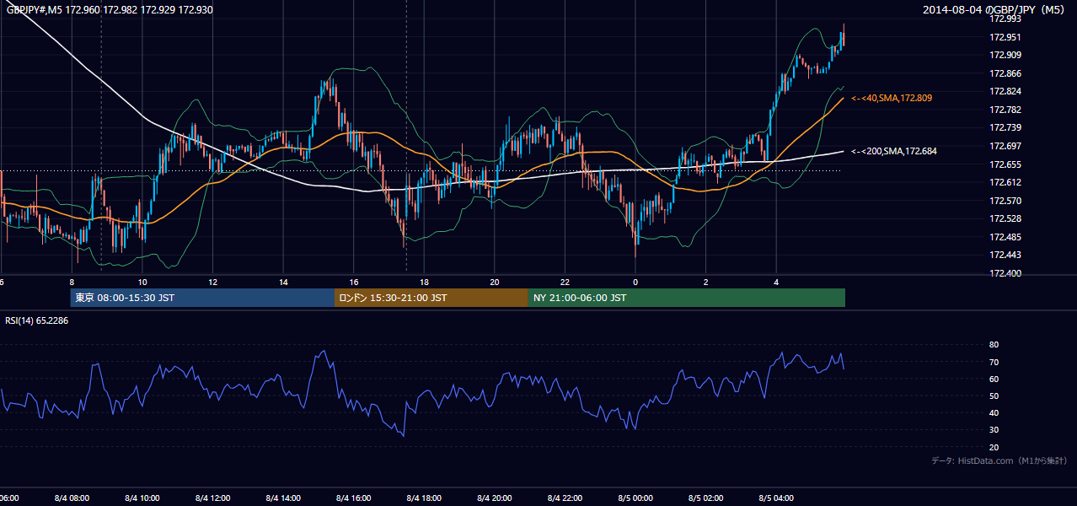The width and height of the screenshot is (1077, 506).
Task: Click the 8/4 08:00 date axis label
Action: click(x=72, y=498)
